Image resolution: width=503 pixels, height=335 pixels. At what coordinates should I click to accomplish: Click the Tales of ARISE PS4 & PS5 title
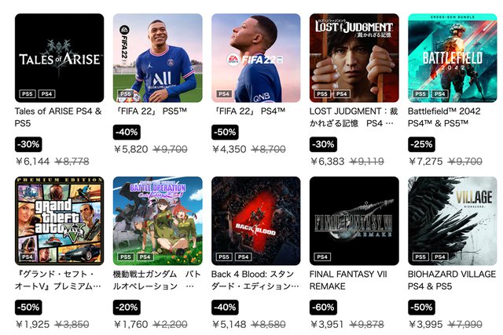[58, 117]
